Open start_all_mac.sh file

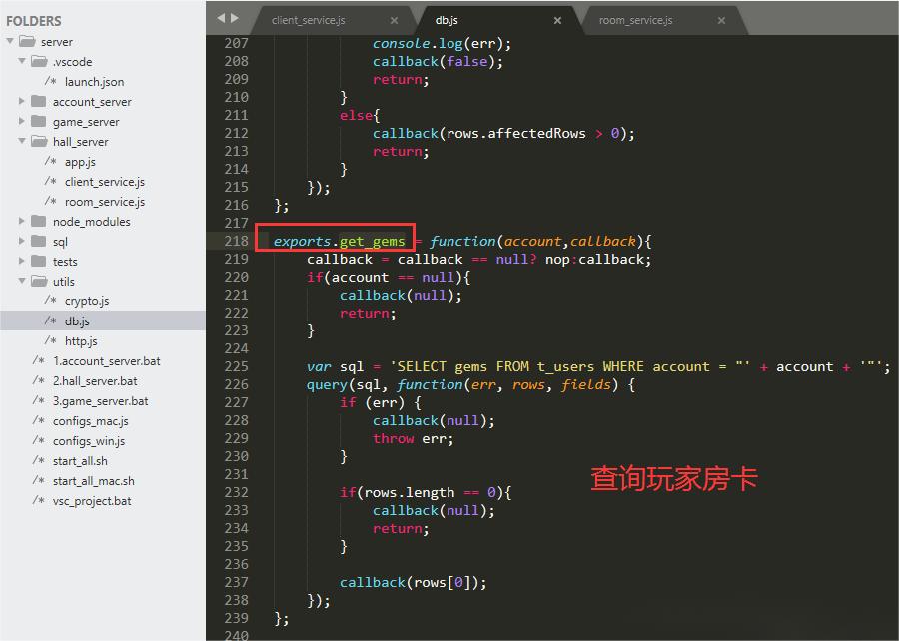click(94, 481)
